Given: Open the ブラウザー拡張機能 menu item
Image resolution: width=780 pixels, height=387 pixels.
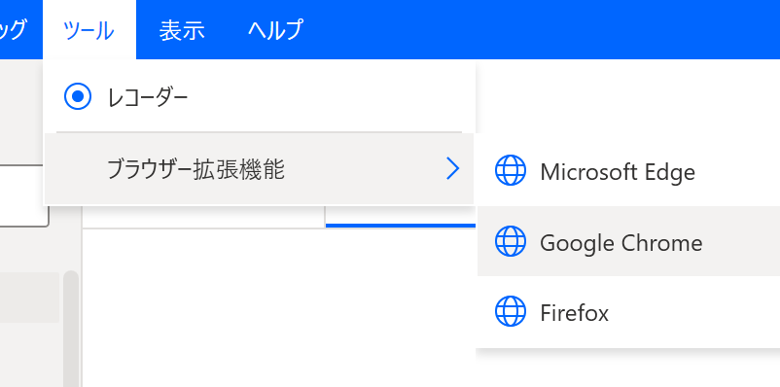Looking at the screenshot, I should pyautogui.click(x=259, y=169).
